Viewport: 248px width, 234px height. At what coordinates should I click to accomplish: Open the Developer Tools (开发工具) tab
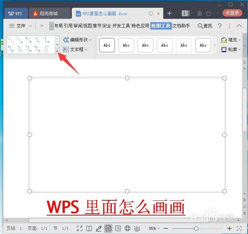pos(121,26)
